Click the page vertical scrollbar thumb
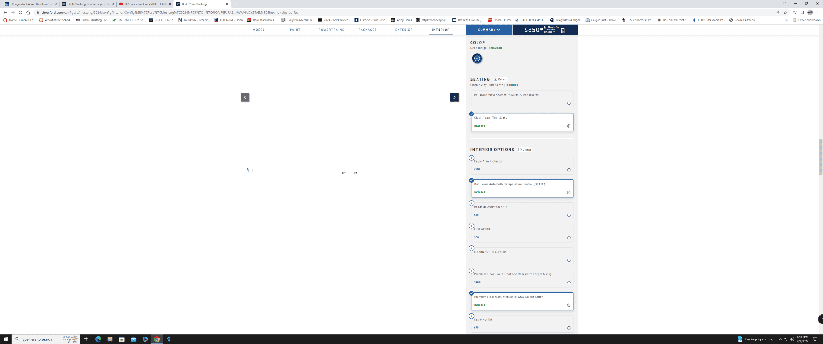 (821, 157)
